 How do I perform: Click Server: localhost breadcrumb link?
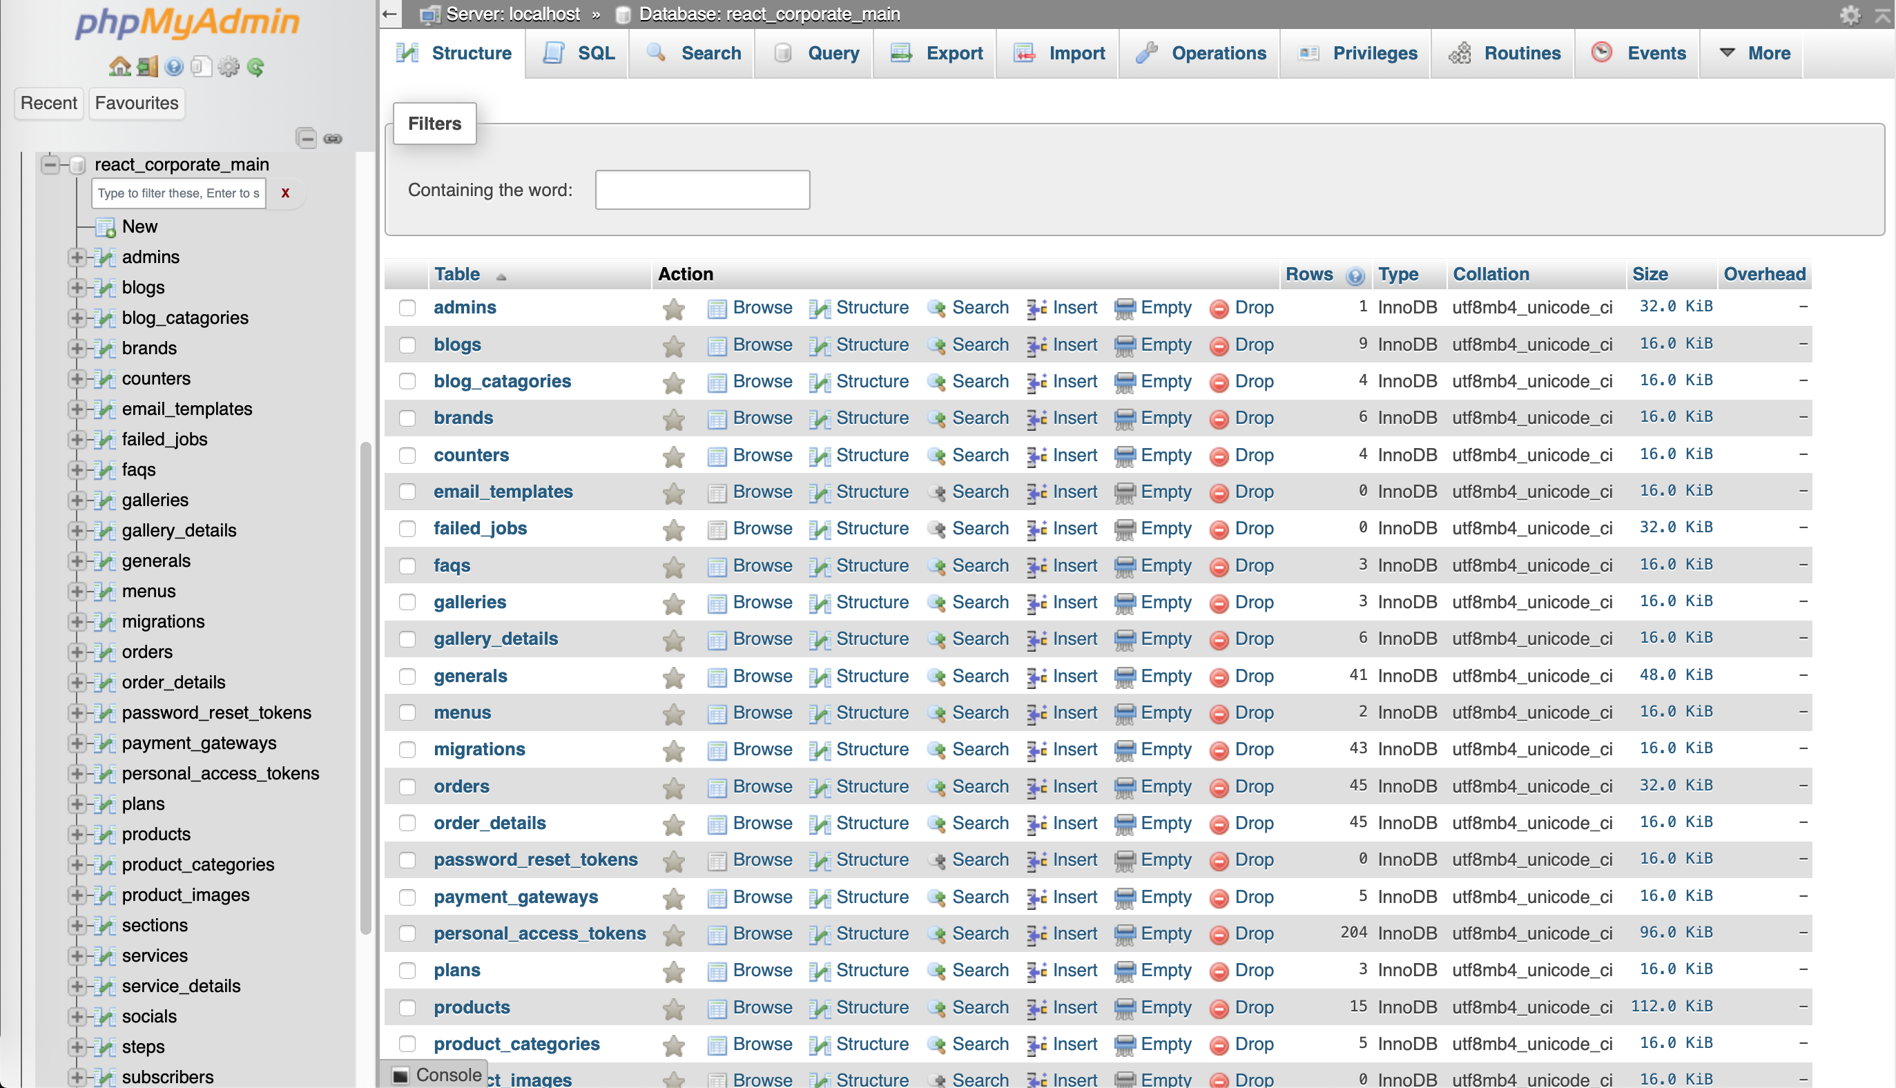click(513, 14)
